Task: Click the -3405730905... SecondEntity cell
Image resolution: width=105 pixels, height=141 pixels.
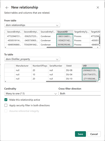Action: pos(31,41)
